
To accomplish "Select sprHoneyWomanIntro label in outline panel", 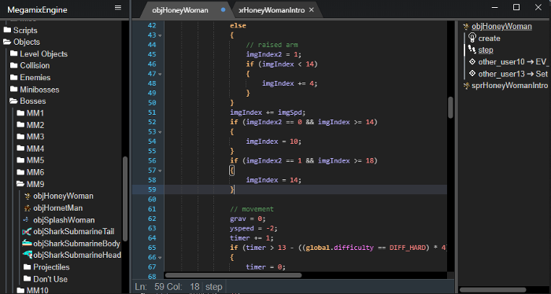I will (509, 86).
